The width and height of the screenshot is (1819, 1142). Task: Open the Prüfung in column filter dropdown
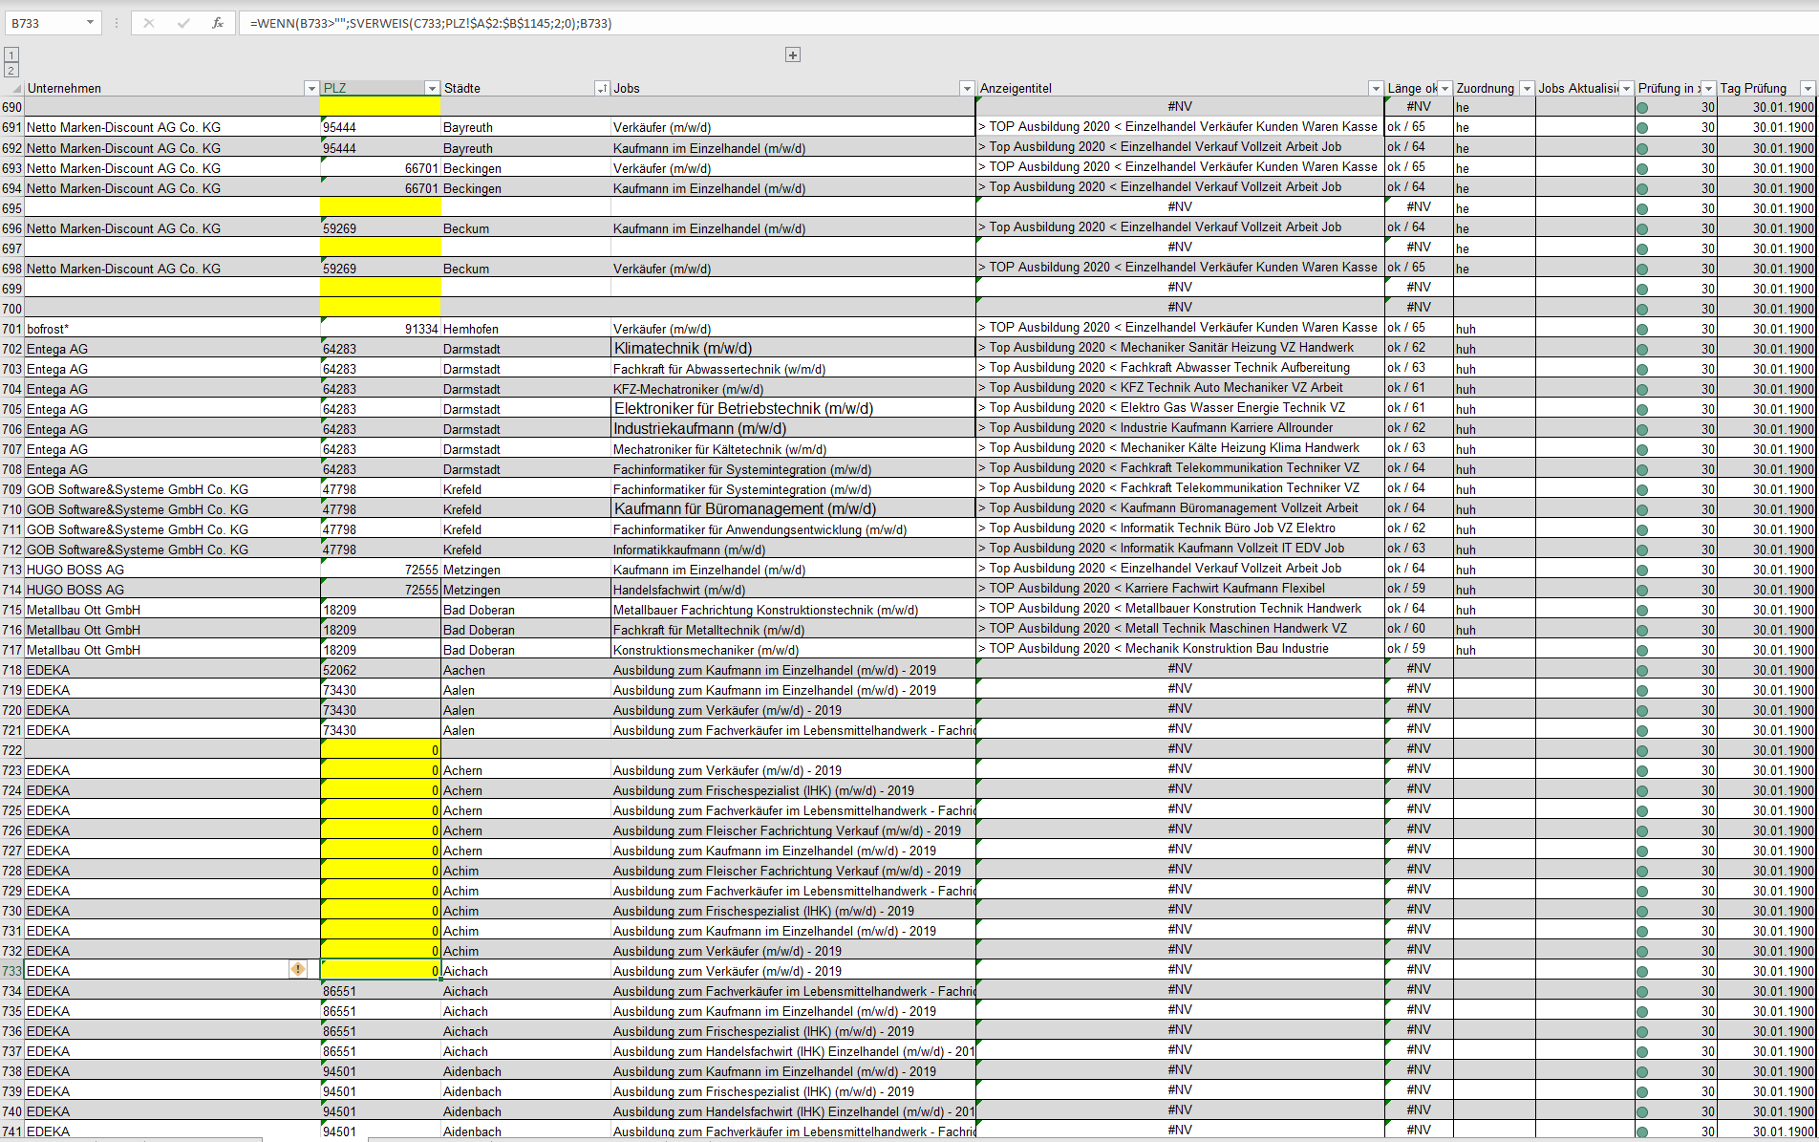(1708, 88)
